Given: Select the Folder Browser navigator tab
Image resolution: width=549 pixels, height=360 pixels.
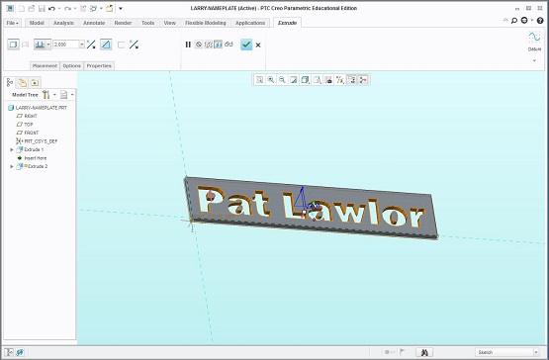Looking at the screenshot, I should [22, 83].
